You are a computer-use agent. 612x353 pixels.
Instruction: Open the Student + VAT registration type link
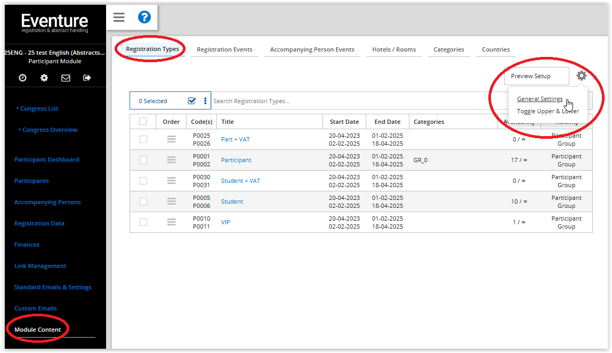(240, 181)
